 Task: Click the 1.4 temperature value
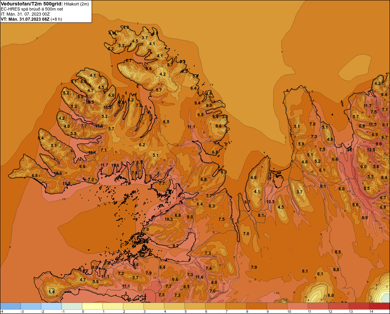[x=51, y=292]
